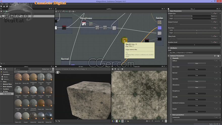
Task: Open the Medium Icon size dropdown
Action: (x=46, y=69)
